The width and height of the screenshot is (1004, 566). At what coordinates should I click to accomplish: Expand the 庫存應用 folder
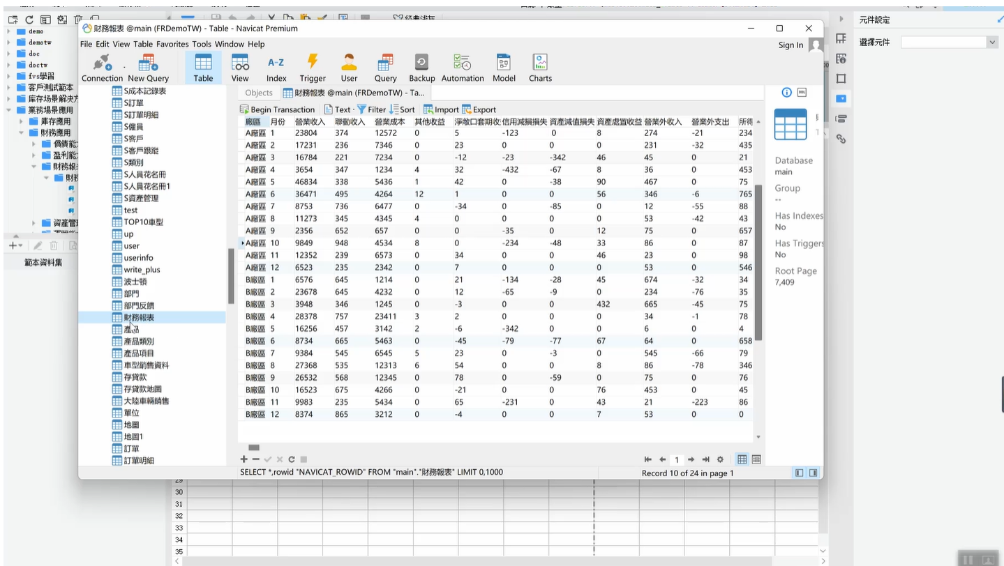click(x=22, y=121)
